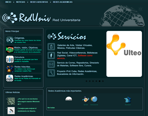
Task: Click the 'Red Universitaria' subtitle
Action: point(66,20)
